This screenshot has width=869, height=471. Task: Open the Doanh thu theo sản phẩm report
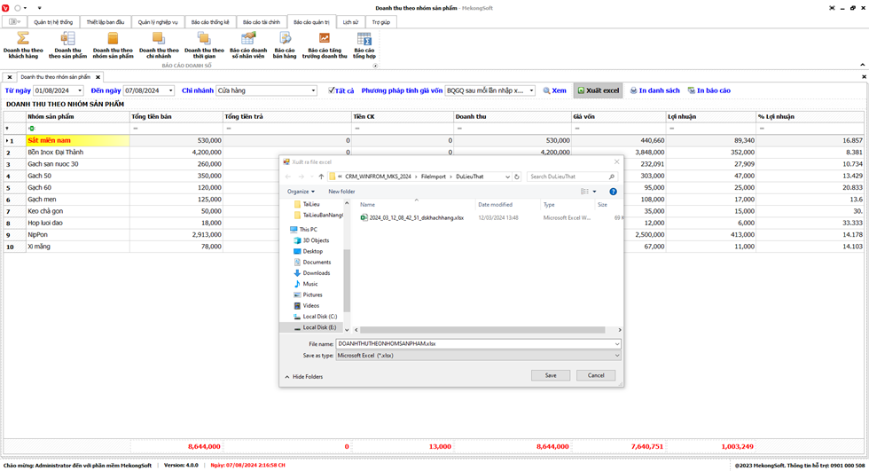68,44
